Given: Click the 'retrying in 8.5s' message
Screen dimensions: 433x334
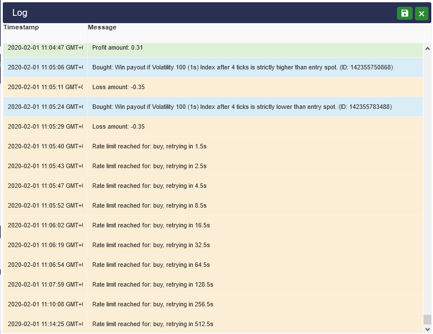Looking at the screenshot, I should coord(149,205).
